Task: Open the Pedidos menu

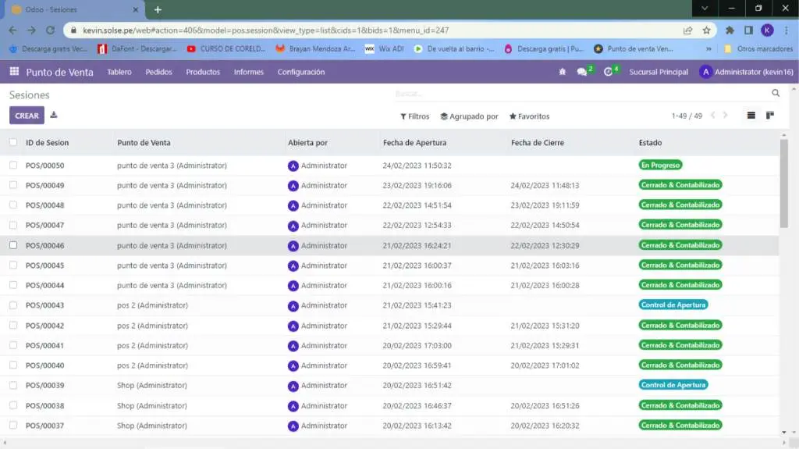Action: tap(158, 72)
